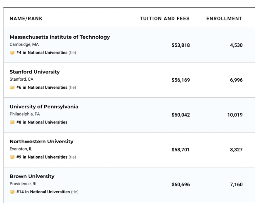The image size is (261, 206).
Task: Click the badge icon beside Brown's #14 ranking
Action: point(12,192)
